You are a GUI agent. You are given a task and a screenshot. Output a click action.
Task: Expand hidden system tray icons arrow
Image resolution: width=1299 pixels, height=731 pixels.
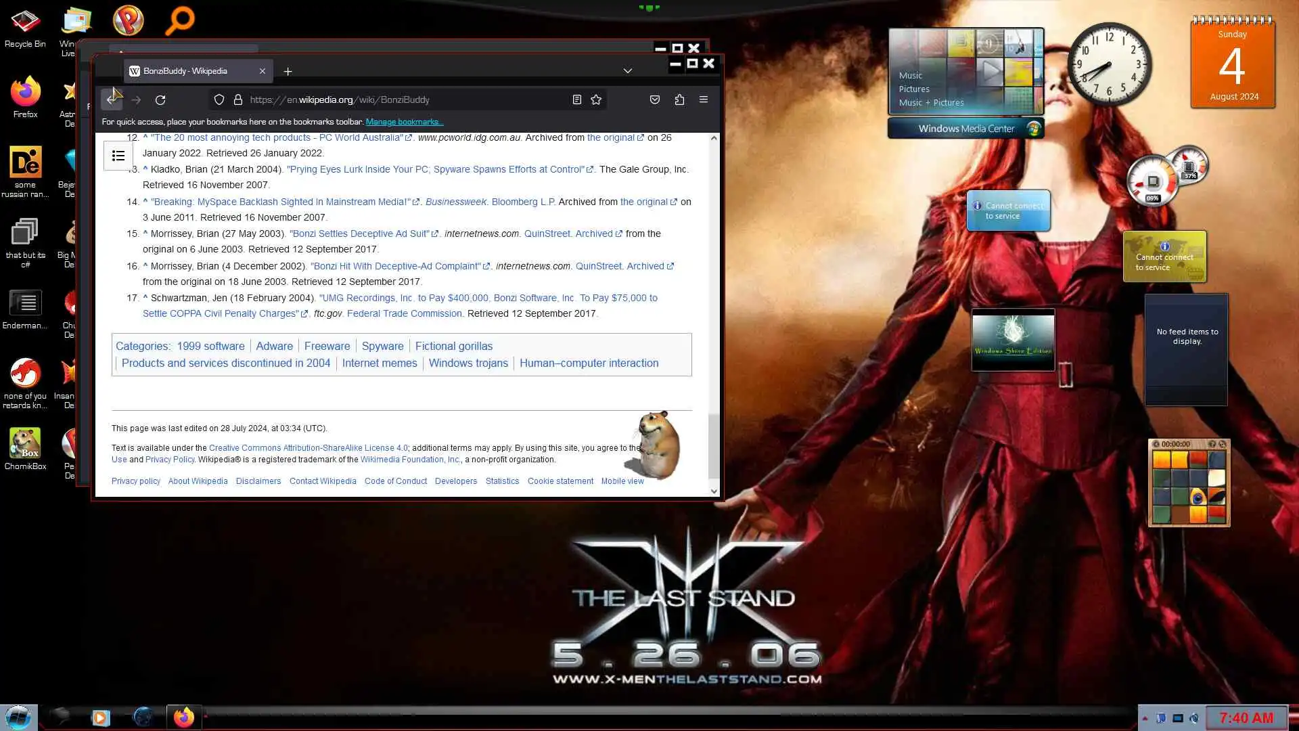coord(1145,718)
